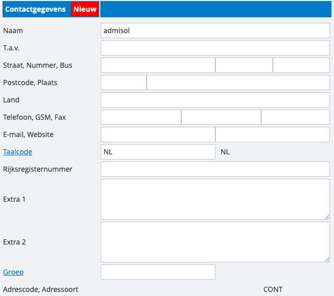The height and width of the screenshot is (296, 334).
Task: Click the Naam field containing admisol
Action: [x=215, y=31]
